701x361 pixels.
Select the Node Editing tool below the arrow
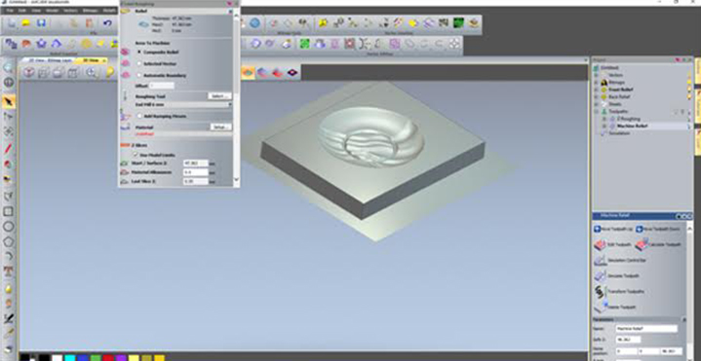coord(9,117)
